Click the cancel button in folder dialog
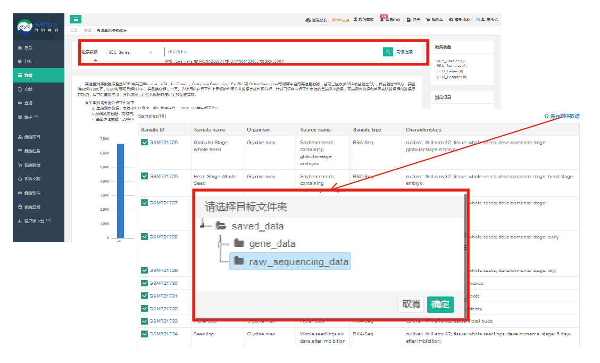 (411, 304)
